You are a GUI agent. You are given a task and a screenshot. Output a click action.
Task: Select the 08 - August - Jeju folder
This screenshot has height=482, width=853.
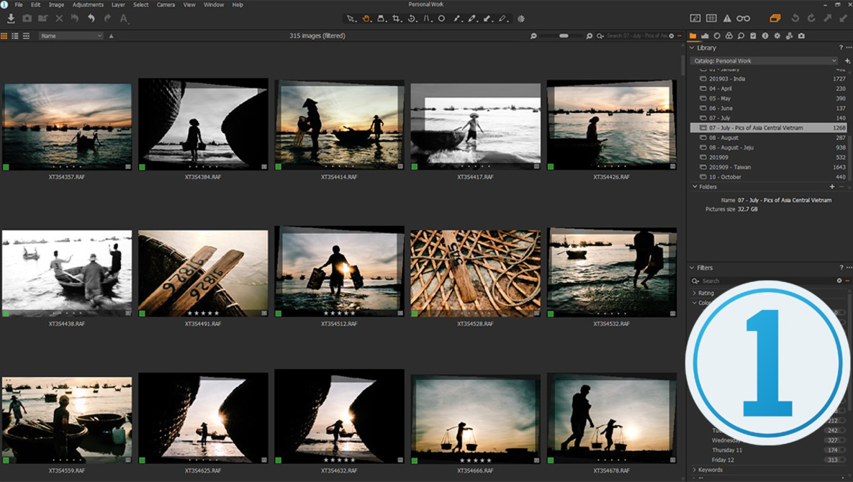click(x=768, y=147)
